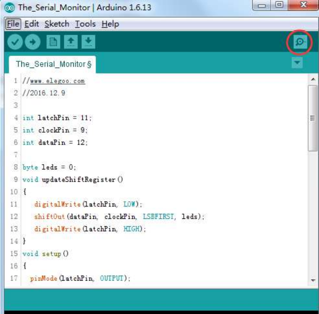
Task: Click the editor scrollbar down arrow
Action: click(313, 280)
